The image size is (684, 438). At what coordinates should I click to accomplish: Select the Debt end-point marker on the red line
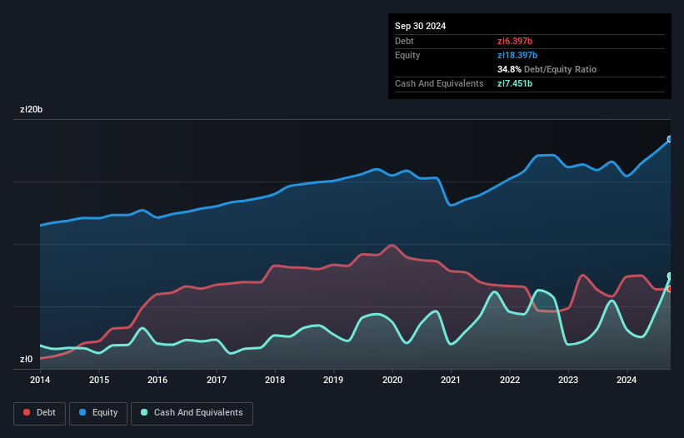(x=670, y=289)
